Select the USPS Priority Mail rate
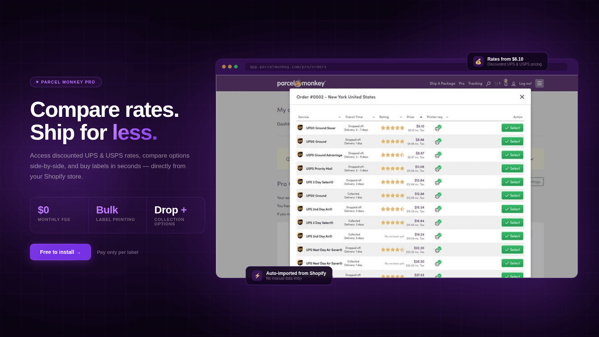This screenshot has height=337, width=599. [512, 168]
